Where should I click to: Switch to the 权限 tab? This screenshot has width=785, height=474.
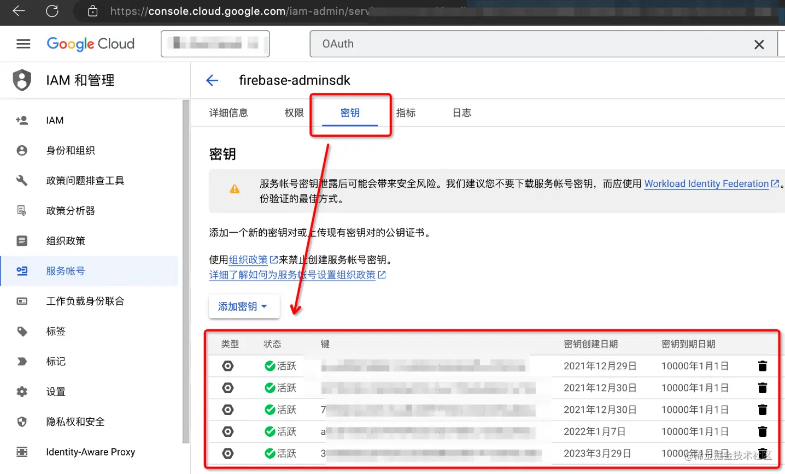coord(294,113)
